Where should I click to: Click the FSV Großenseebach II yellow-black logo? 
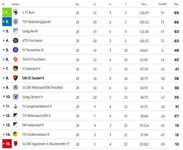[x=15, y=134]
